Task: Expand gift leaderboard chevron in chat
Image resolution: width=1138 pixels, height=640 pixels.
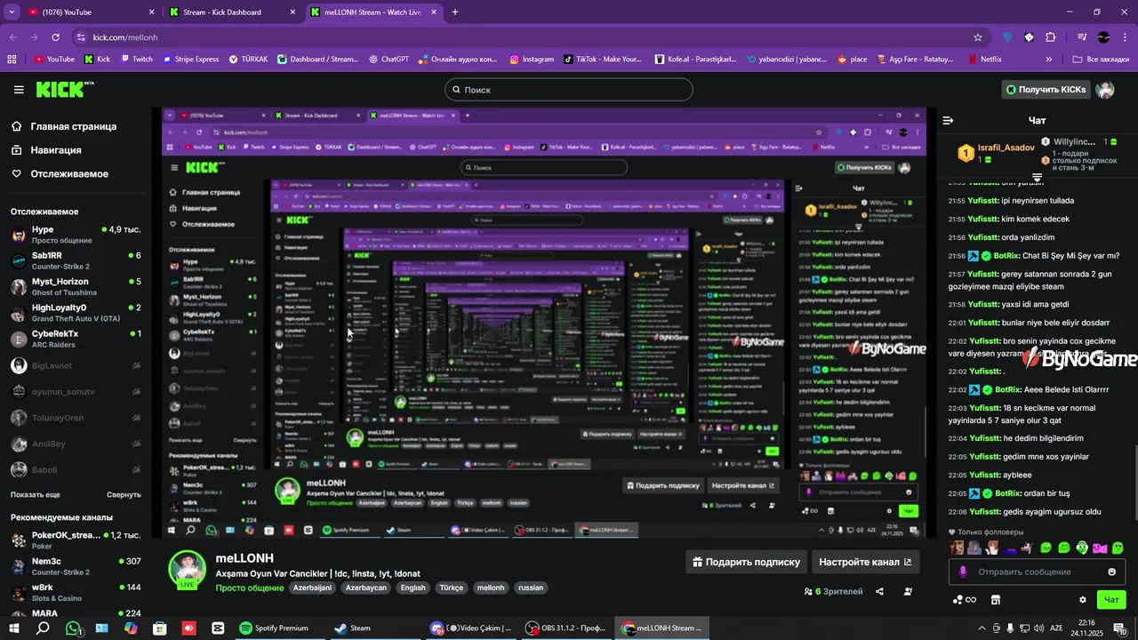Action: click(x=1037, y=179)
